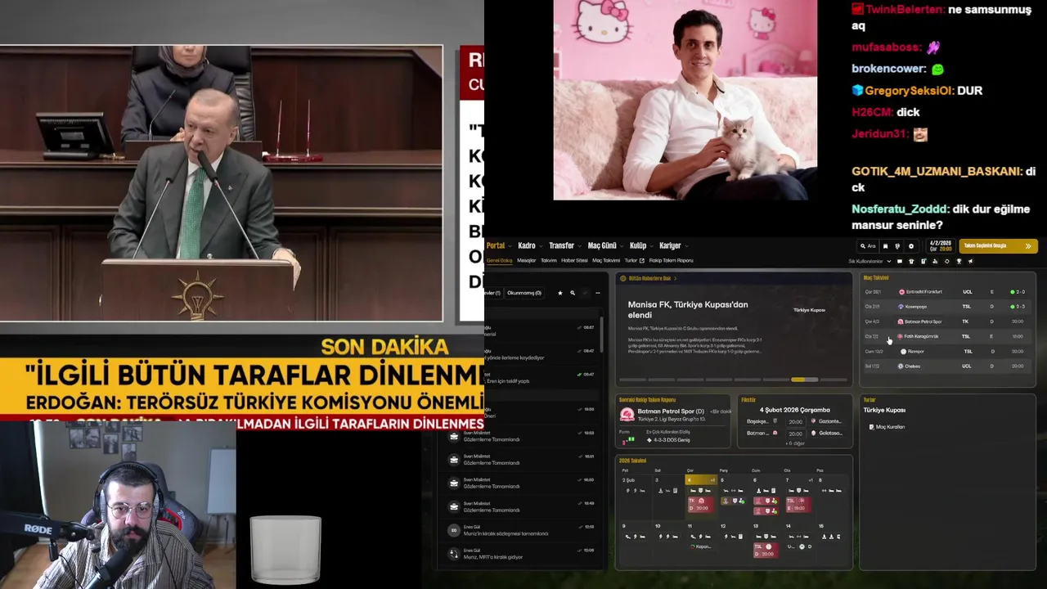Click the 'Manisa FK, Türkiye Kupası'dan elendi' headline
Viewport: 1047px width, 589px height.
pos(688,309)
